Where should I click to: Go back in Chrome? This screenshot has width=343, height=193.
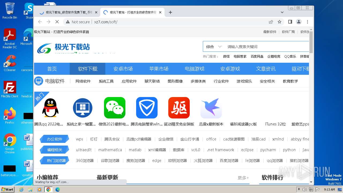pyautogui.click(x=40, y=22)
